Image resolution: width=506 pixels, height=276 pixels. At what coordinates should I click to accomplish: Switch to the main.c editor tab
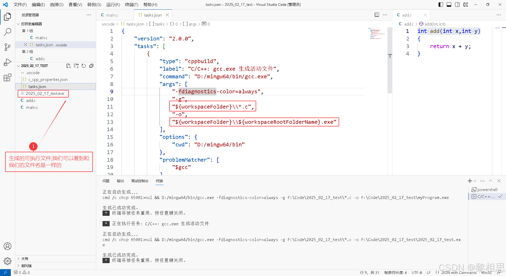[115, 15]
